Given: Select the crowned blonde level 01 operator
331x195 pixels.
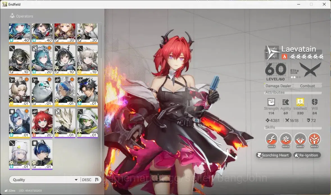Looking at the screenshot, I should pos(19,91).
